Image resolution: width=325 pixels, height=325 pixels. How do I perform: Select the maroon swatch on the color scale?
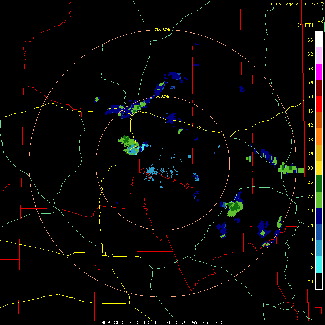pyautogui.click(x=319, y=88)
